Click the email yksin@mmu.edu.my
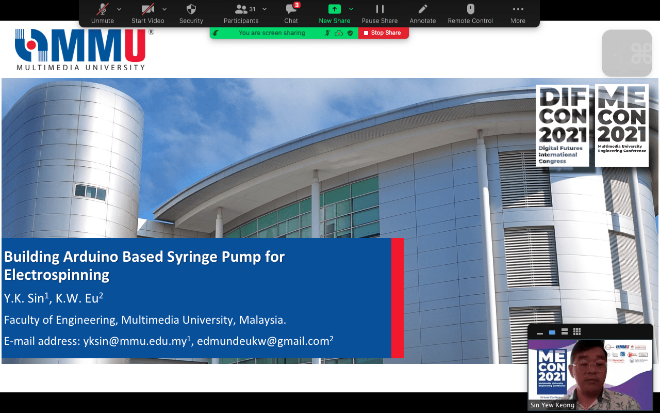 pos(137,341)
